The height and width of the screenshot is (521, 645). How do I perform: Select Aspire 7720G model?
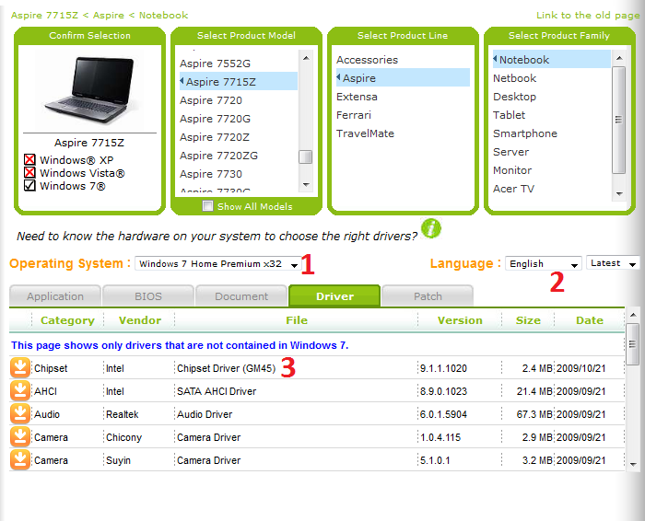click(x=215, y=119)
